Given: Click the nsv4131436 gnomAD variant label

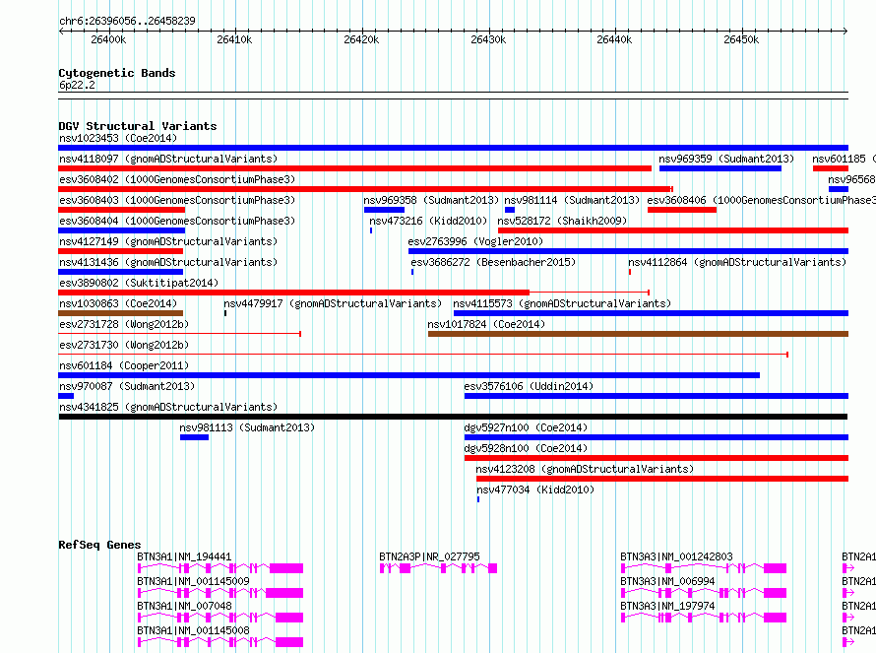Looking at the screenshot, I should [x=168, y=262].
